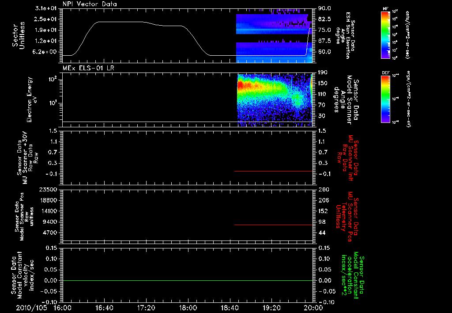The image size is (452, 313).
Task: Click the red line in Scanner Pos panel
Action: (x=273, y=225)
